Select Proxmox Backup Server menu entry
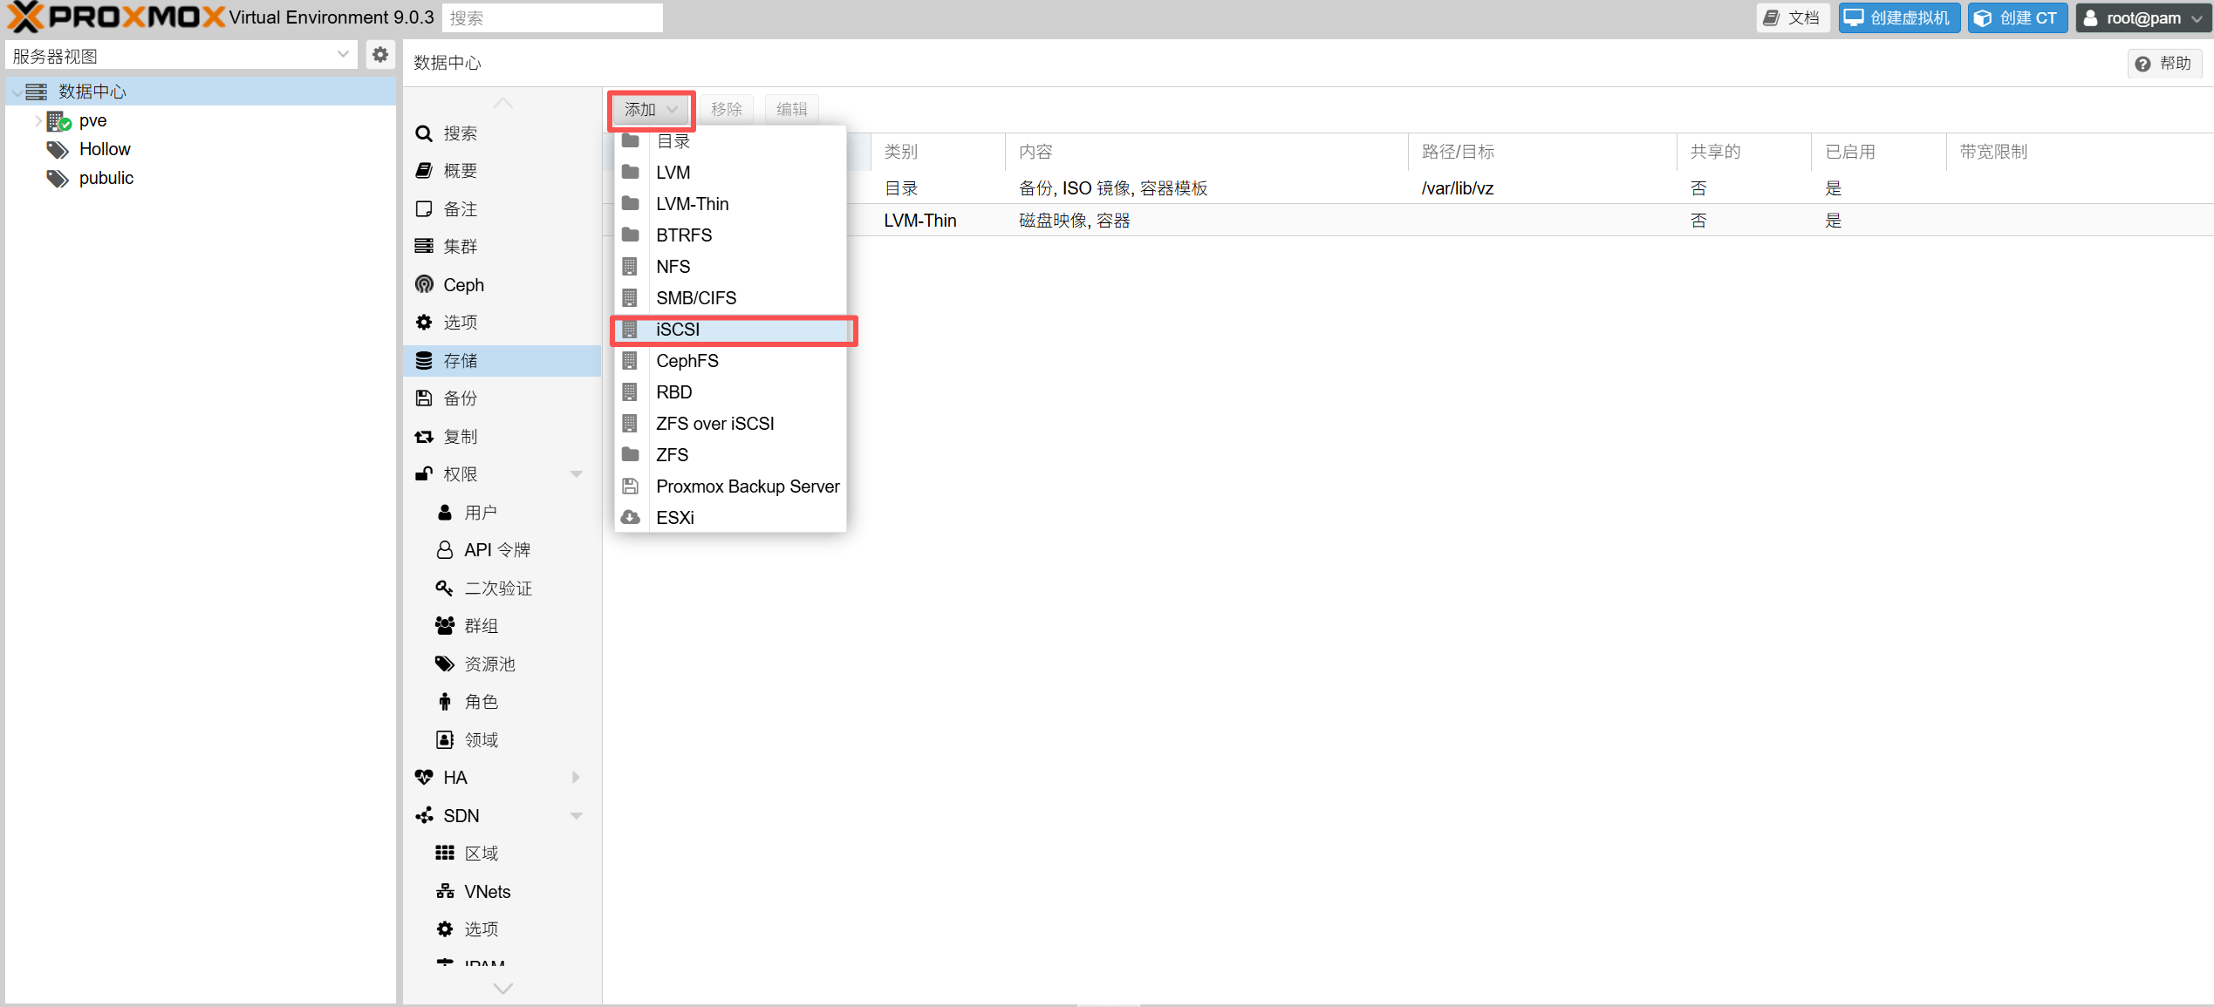Screen dimensions: 2214x1007 [x=747, y=486]
